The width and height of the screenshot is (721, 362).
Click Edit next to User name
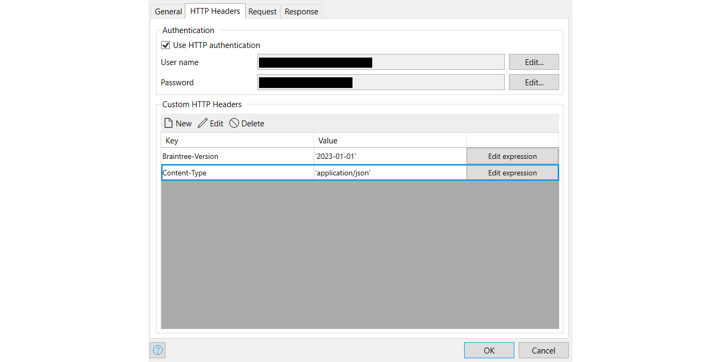click(x=534, y=61)
